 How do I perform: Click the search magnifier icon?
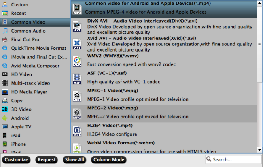[x=209, y=159]
